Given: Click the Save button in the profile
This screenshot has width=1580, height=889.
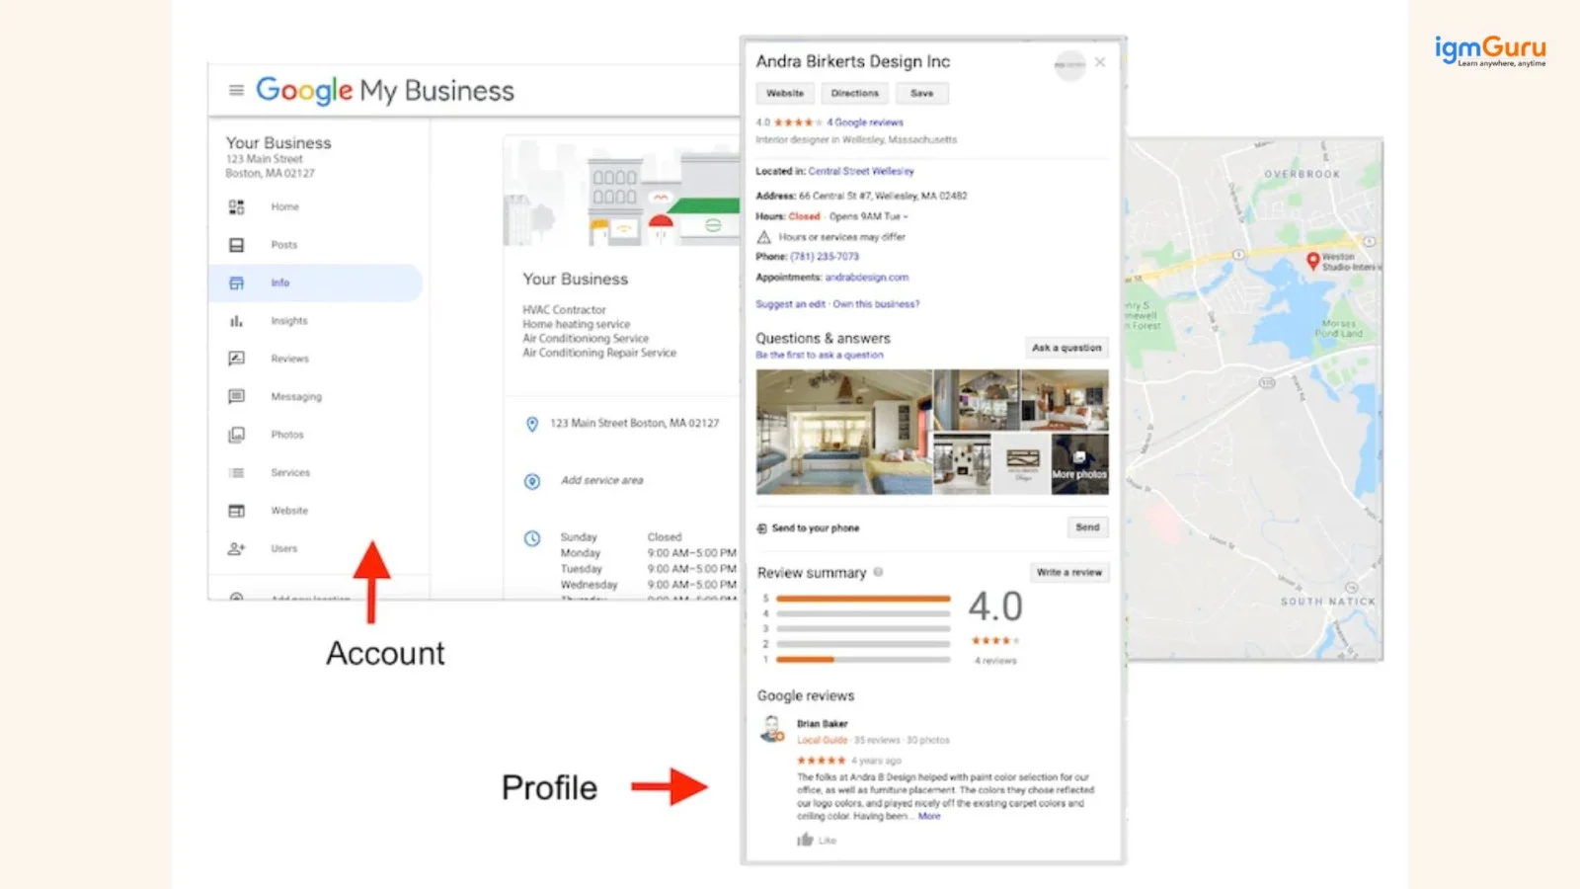Looking at the screenshot, I should [x=921, y=94].
